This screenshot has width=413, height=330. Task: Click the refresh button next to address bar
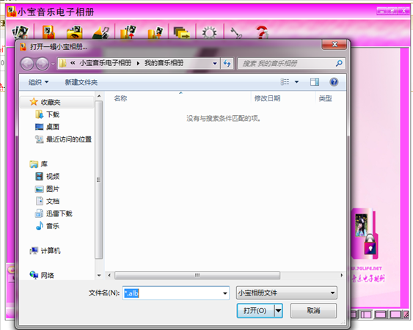[227, 64]
